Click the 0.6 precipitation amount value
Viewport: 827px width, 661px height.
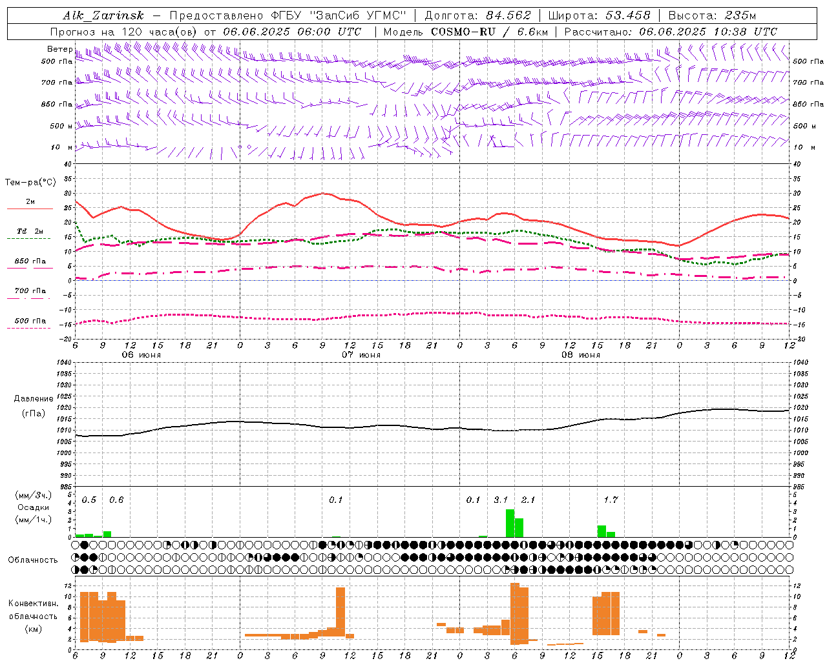coord(116,500)
